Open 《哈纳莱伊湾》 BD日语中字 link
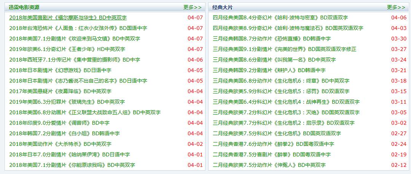 pyautogui.click(x=70, y=154)
